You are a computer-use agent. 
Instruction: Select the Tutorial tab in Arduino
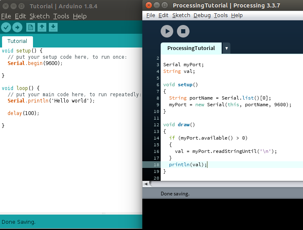pos(18,41)
